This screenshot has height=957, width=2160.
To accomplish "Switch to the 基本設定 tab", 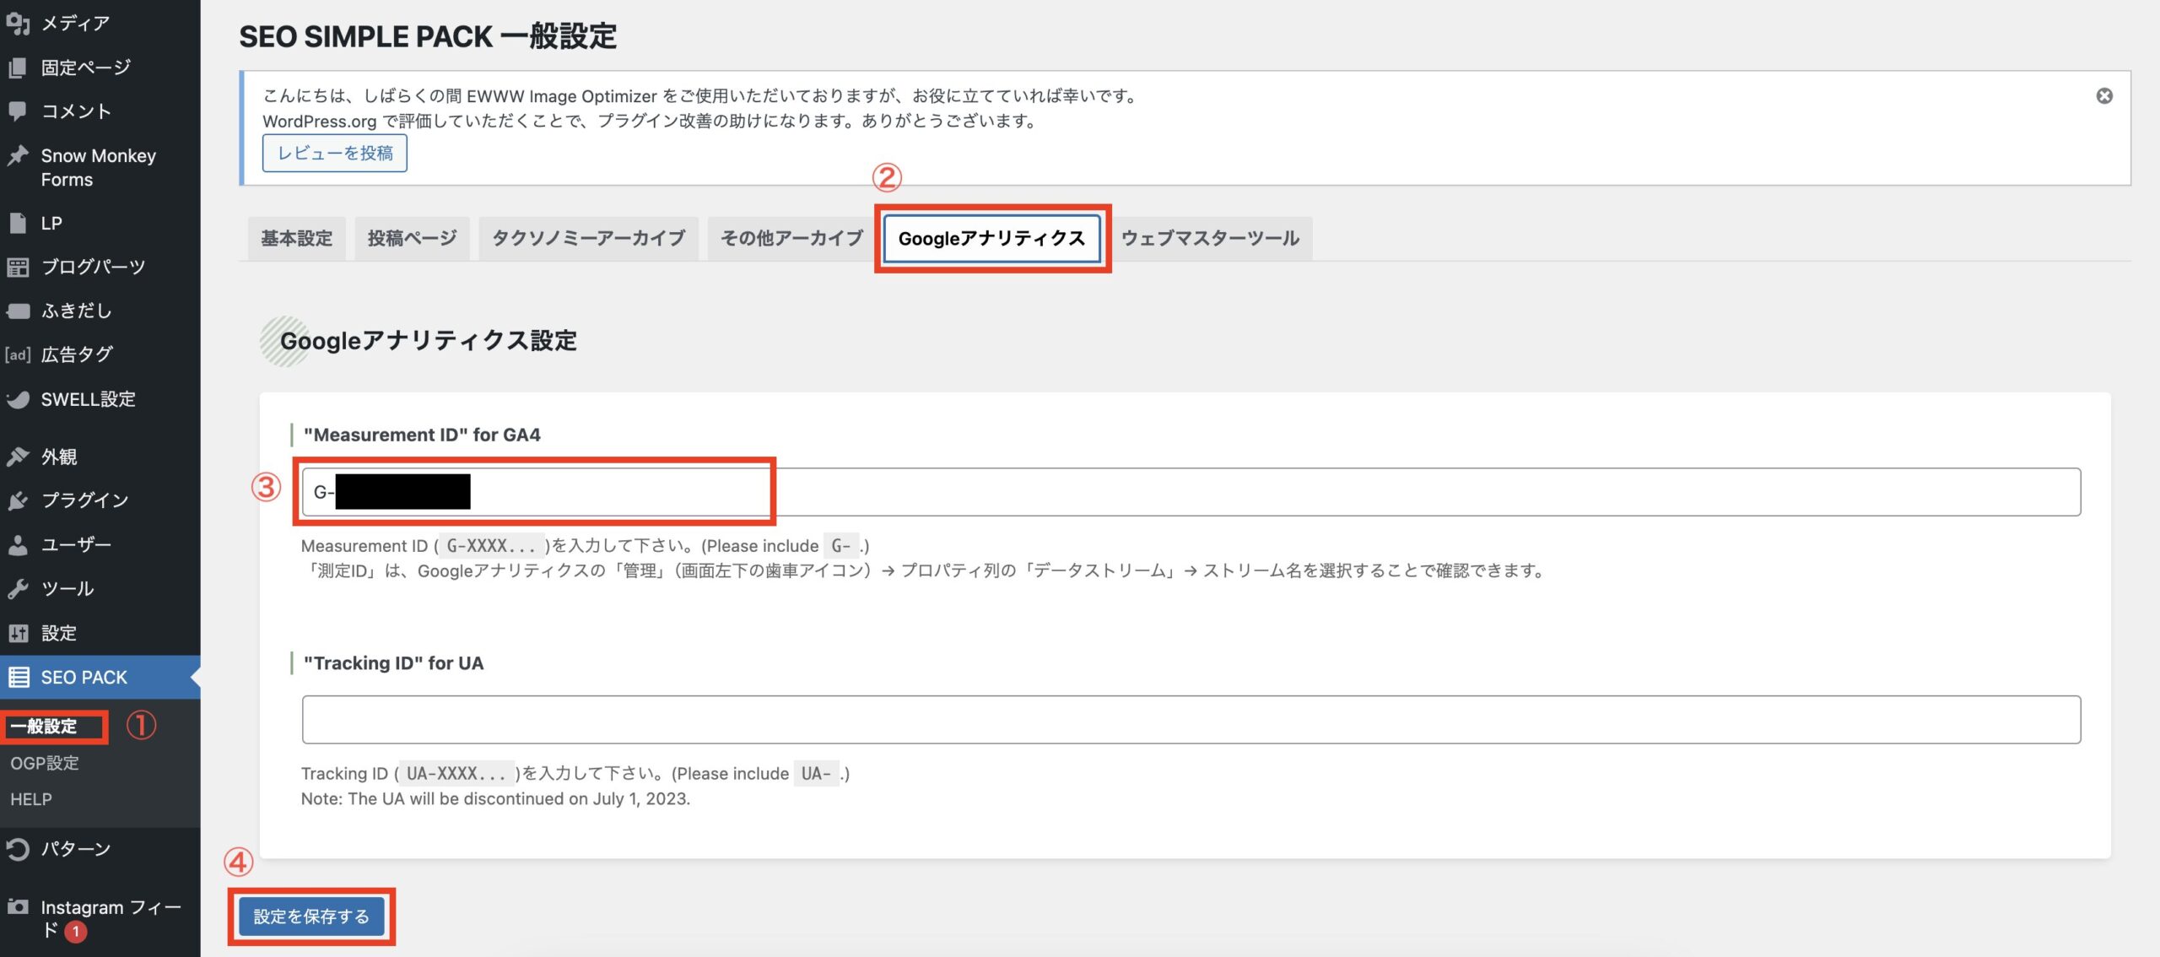I will (x=296, y=239).
